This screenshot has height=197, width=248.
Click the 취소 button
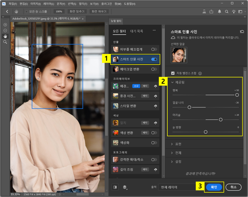pyautogui.click(x=233, y=187)
